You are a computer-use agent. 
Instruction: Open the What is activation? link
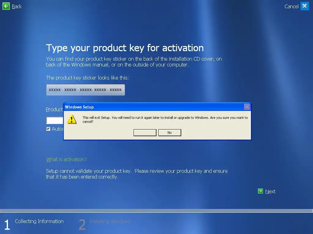pos(66,159)
